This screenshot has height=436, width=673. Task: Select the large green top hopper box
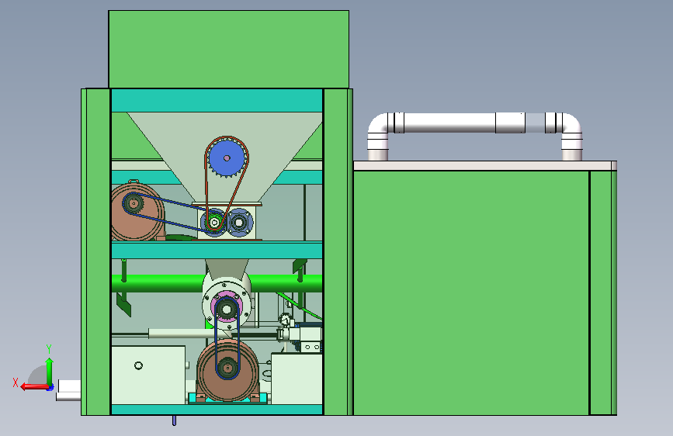coord(229,49)
